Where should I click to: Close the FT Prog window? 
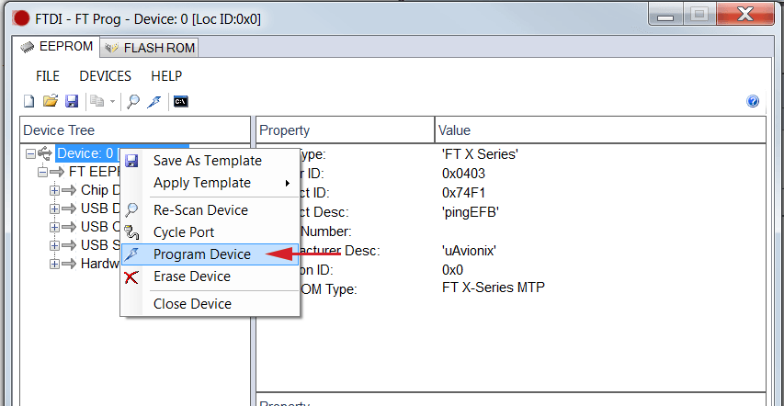[745, 16]
